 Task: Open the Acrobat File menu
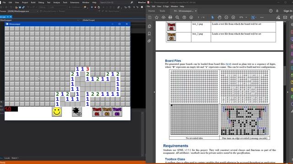148,6
